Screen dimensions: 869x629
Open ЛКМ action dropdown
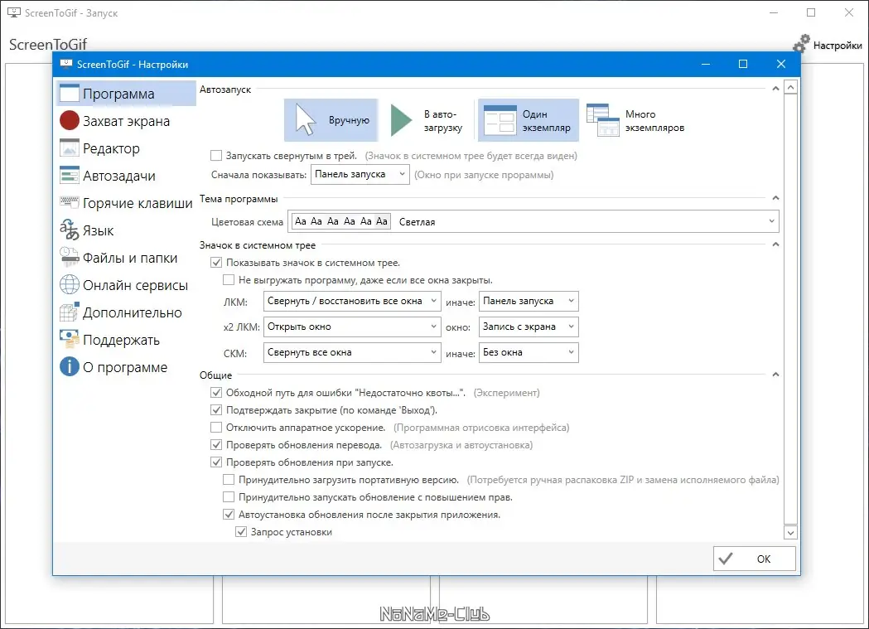[x=352, y=301]
